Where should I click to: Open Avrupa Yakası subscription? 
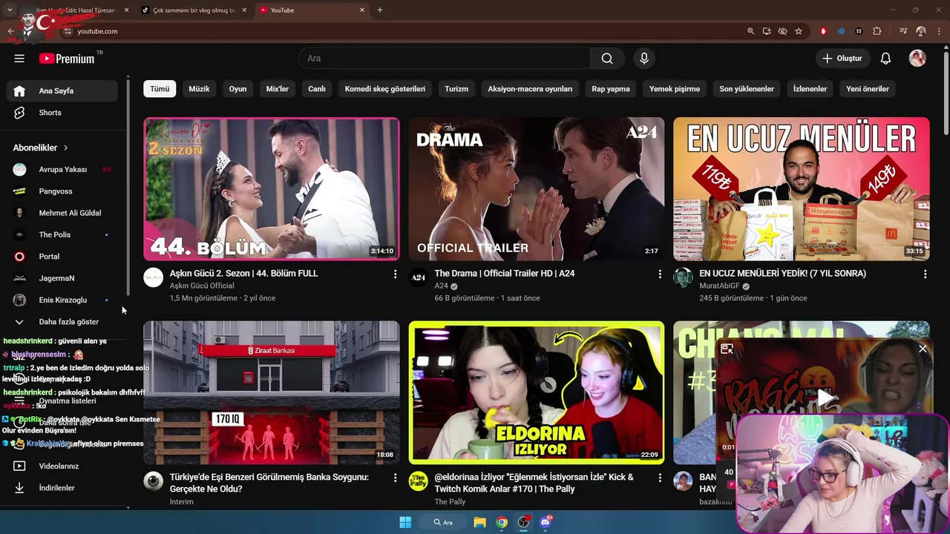[x=62, y=170]
